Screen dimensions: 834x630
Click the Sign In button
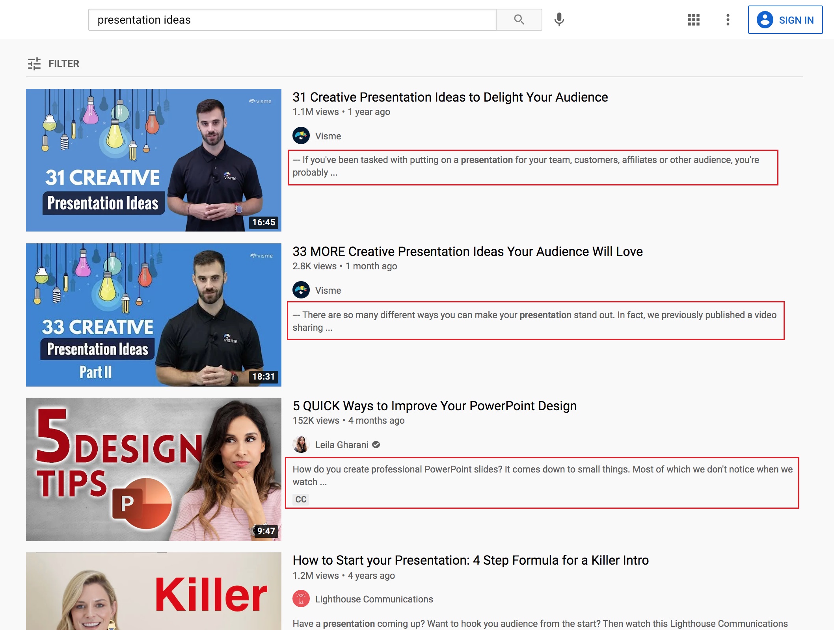point(785,20)
